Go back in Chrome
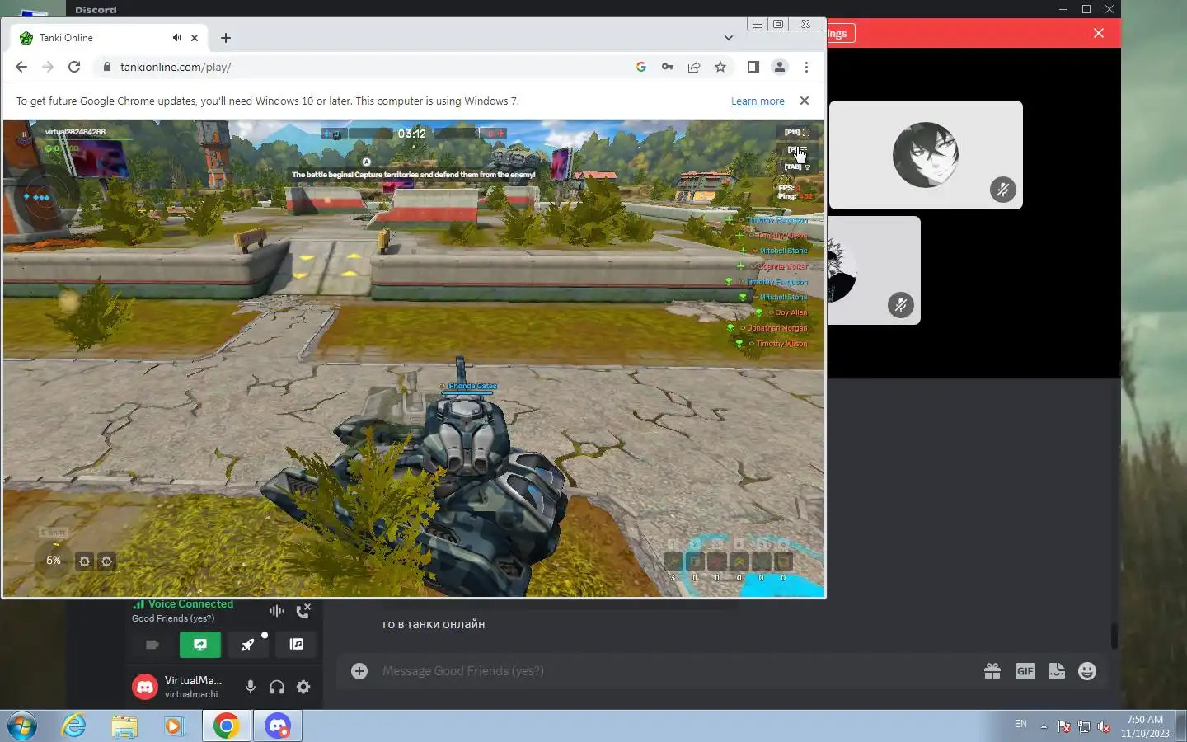Viewport: 1187px width, 742px height. (21, 67)
